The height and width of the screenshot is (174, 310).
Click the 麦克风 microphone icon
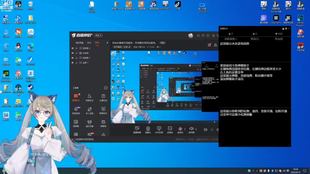pyautogui.click(x=180, y=129)
